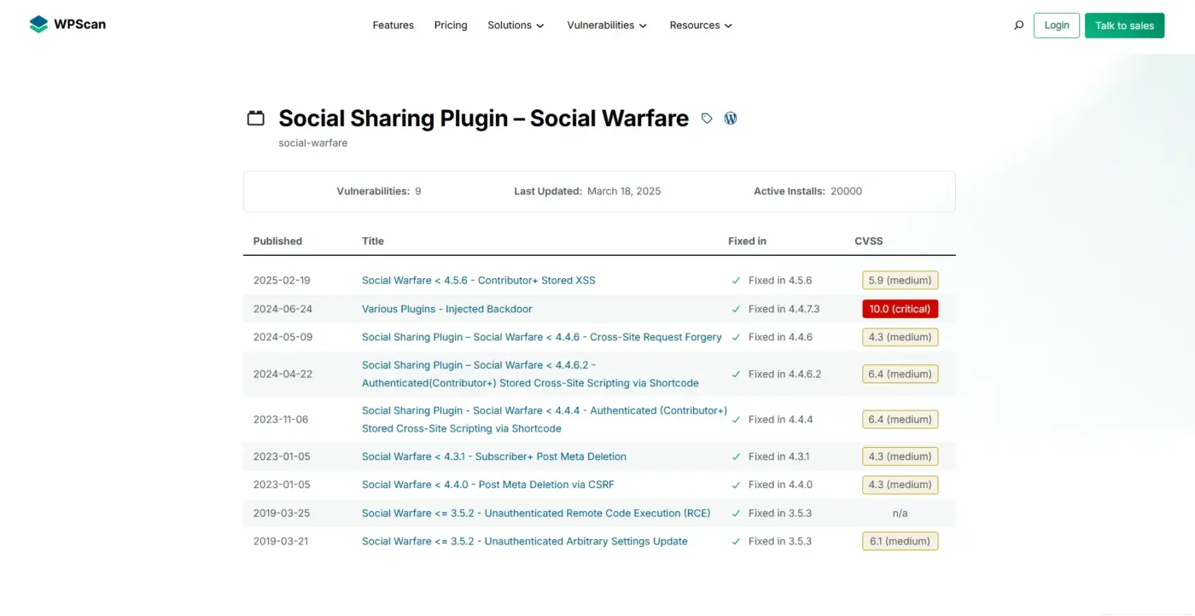This screenshot has height=616, width=1195.
Task: Click the Title column header
Action: tap(373, 241)
